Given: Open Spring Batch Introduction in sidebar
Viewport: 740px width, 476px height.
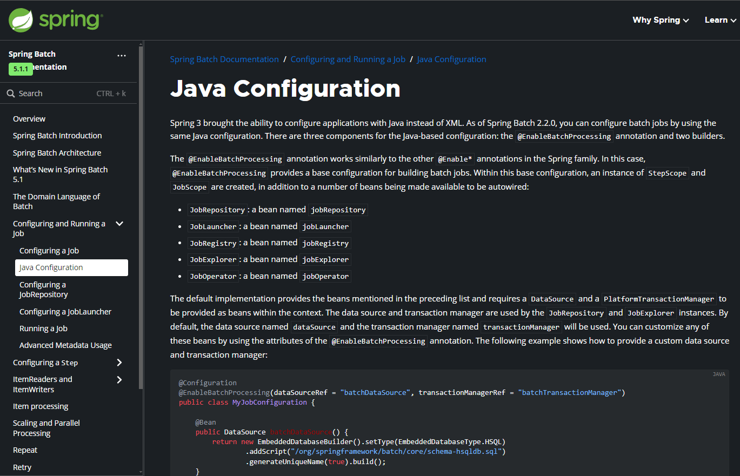Looking at the screenshot, I should click(x=57, y=136).
